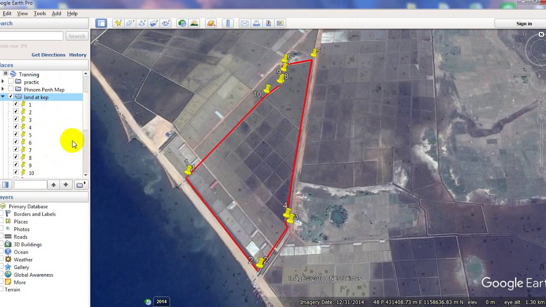
Task: Click the 2014 historical imagery year marker
Action: 161,301
